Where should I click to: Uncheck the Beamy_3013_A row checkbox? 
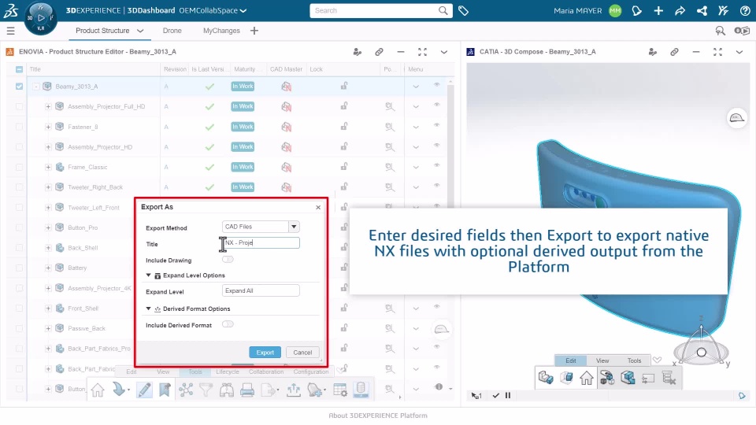click(19, 87)
